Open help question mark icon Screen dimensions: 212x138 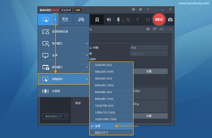click(148, 9)
